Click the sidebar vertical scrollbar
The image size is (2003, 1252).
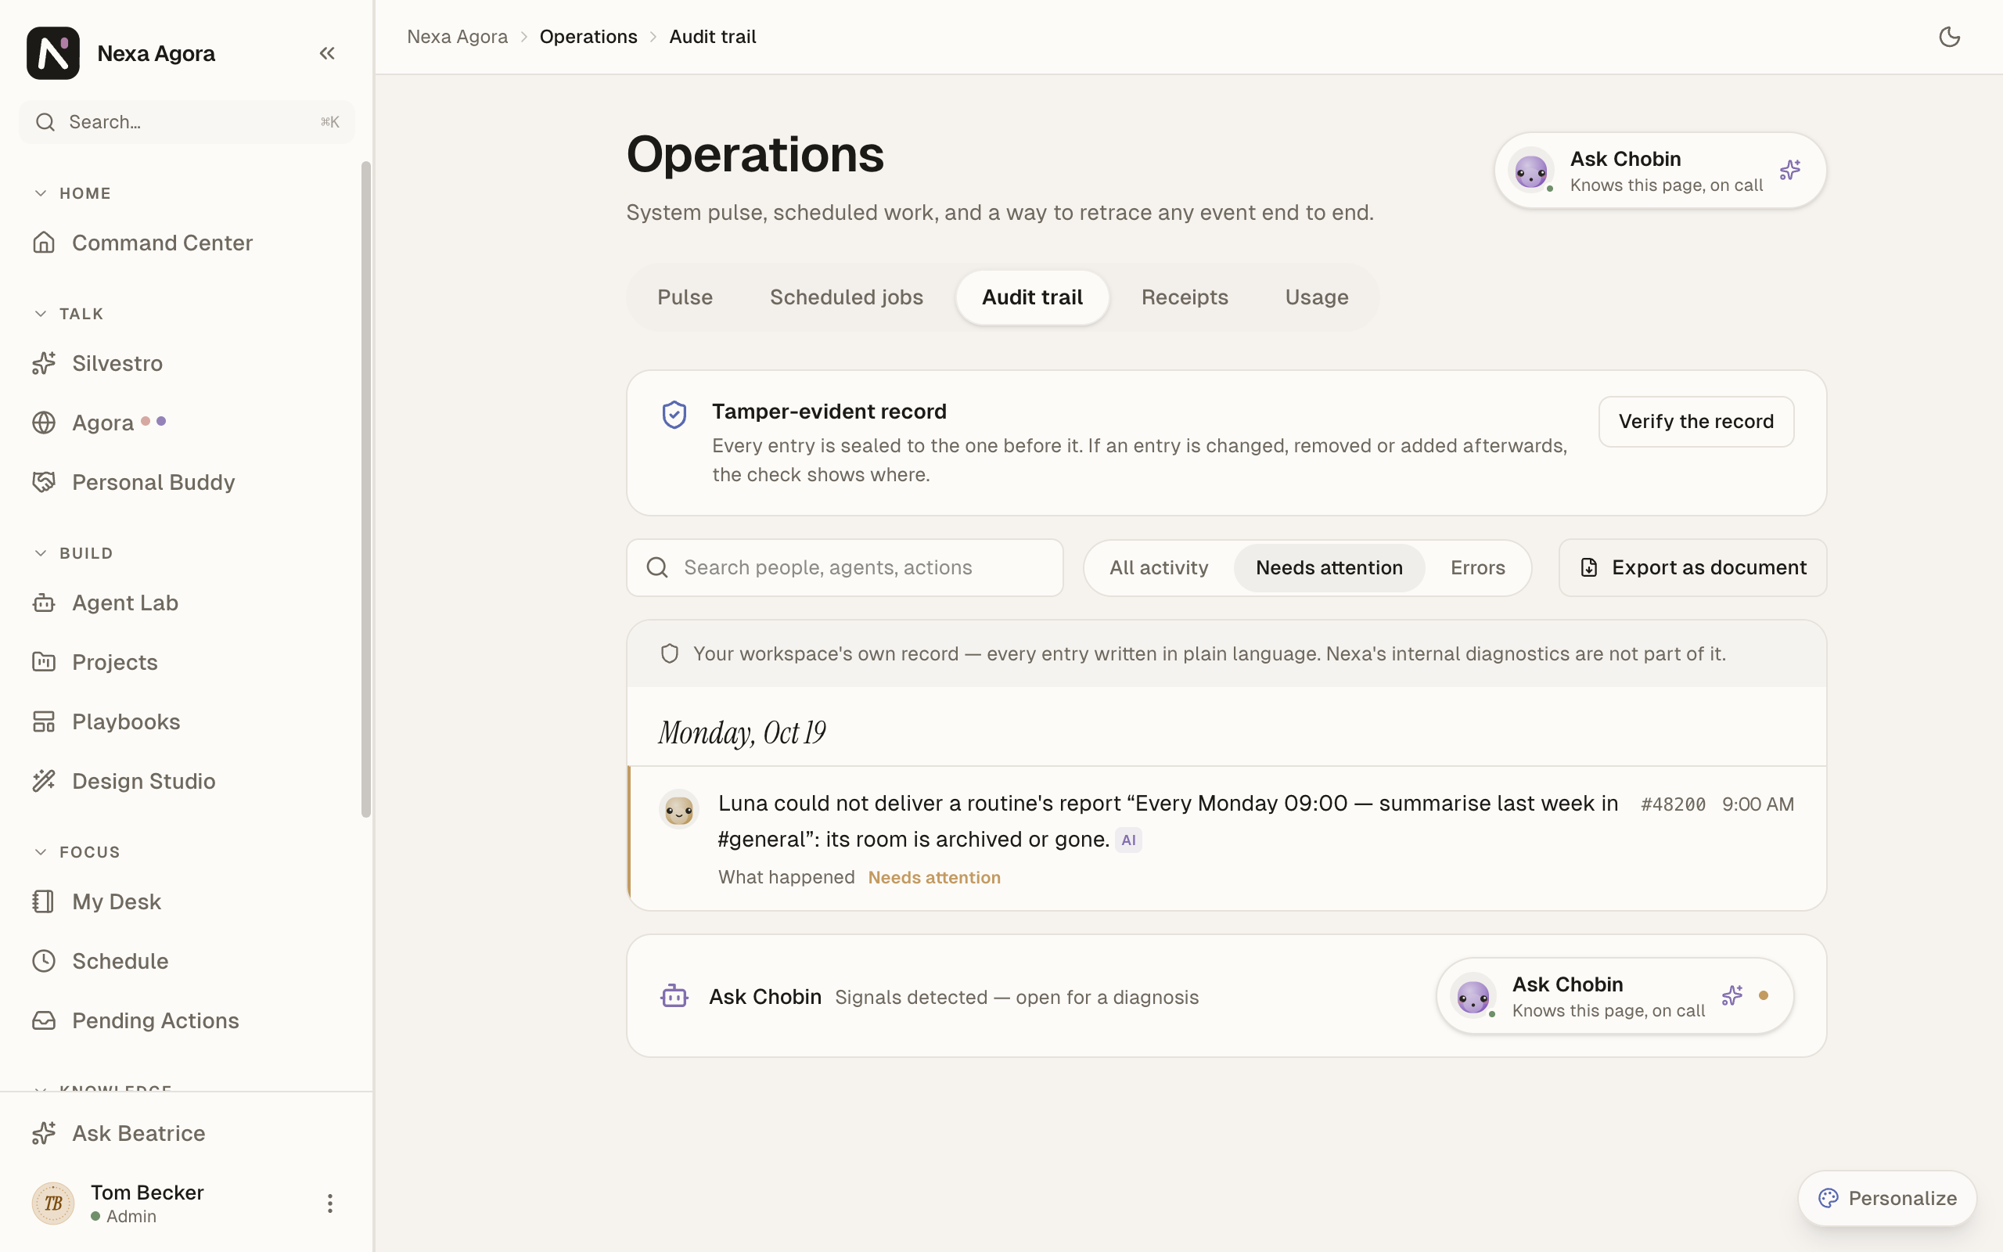pyautogui.click(x=366, y=489)
